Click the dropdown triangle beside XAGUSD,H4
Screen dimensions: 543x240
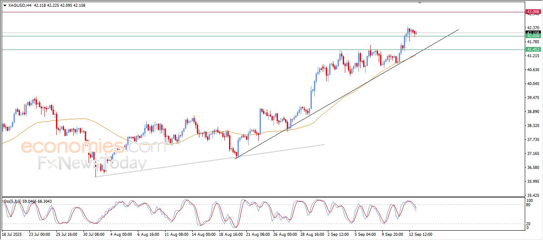pos(5,6)
